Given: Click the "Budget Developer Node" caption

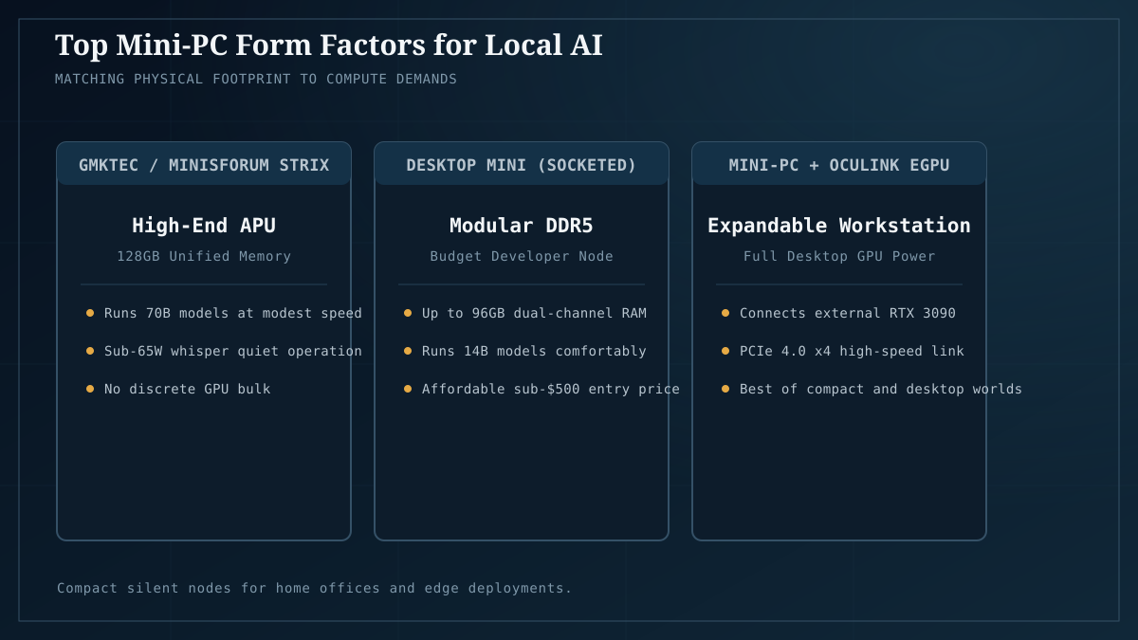Looking at the screenshot, I should coord(522,256).
